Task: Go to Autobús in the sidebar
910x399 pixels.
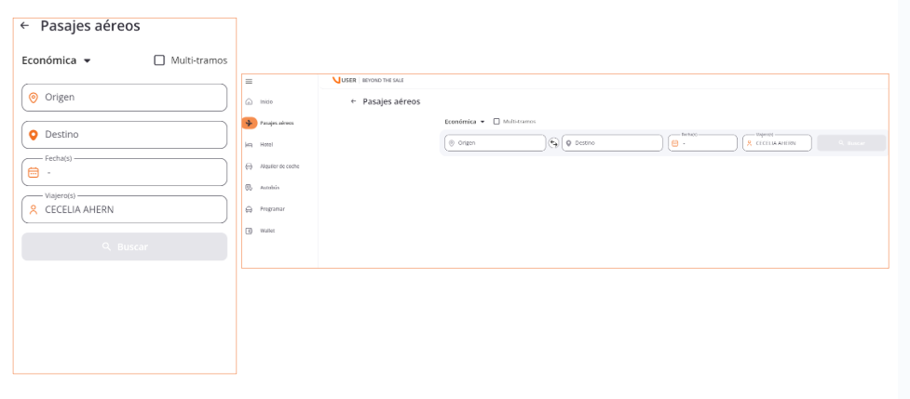Action: pyautogui.click(x=268, y=188)
